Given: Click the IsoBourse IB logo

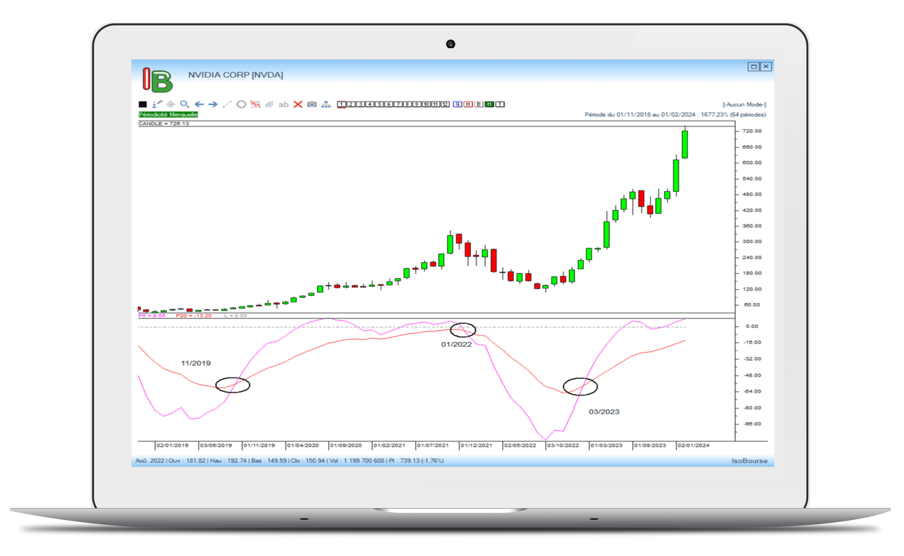Looking at the screenshot, I should [x=156, y=79].
